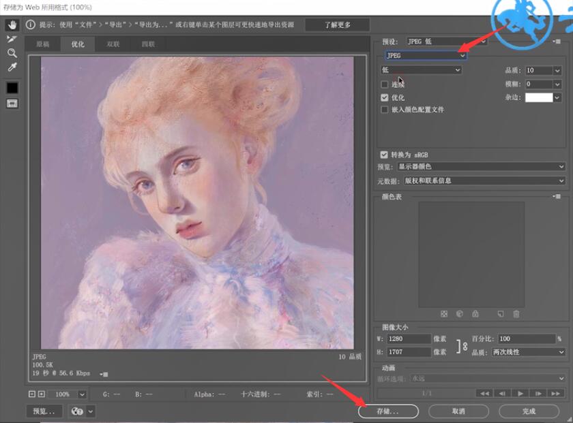The width and height of the screenshot is (573, 423).
Task: Click the zoom in plus icon
Action: 42,394
